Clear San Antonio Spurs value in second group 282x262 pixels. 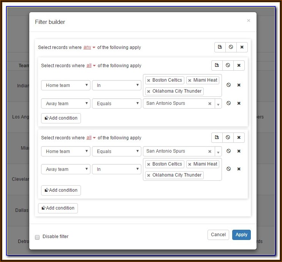(x=209, y=152)
